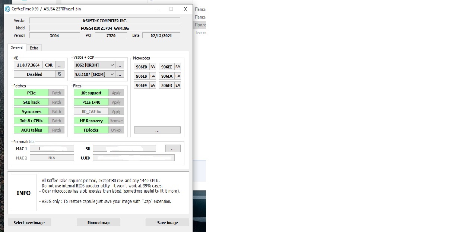Click the FD locks fix label
The image size is (450, 232).
91,130
